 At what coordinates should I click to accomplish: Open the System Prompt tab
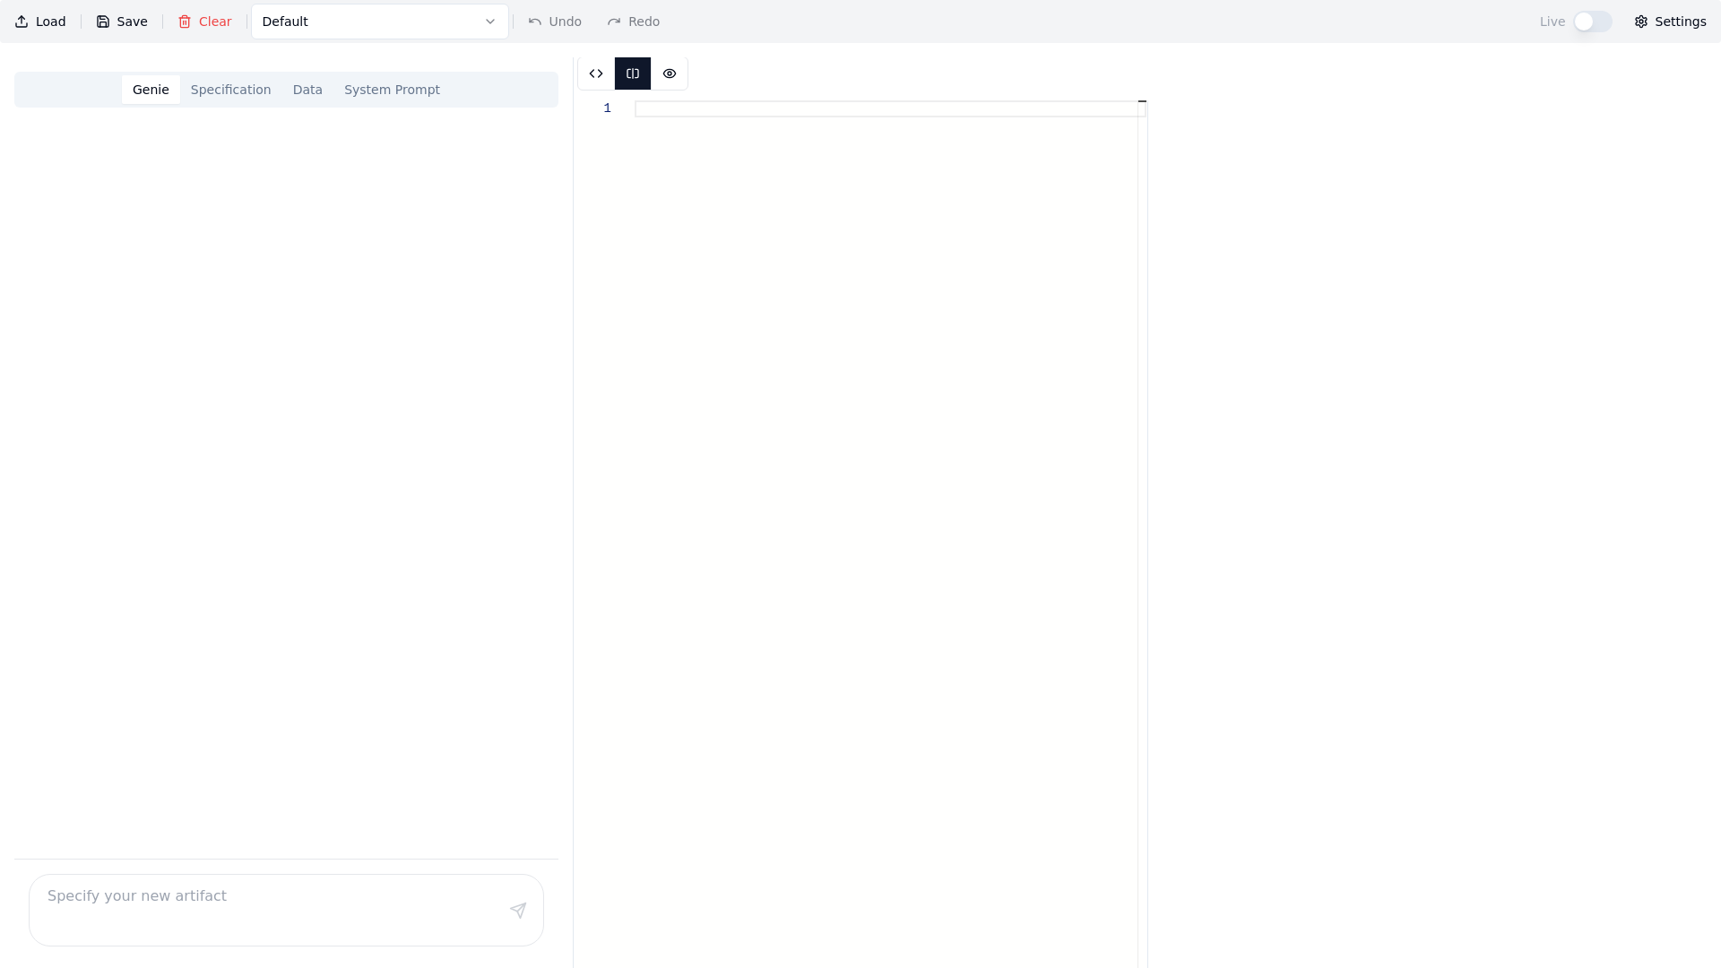coord(392,90)
